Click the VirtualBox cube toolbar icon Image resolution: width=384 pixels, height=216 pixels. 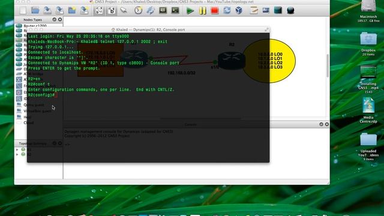pos(239,10)
